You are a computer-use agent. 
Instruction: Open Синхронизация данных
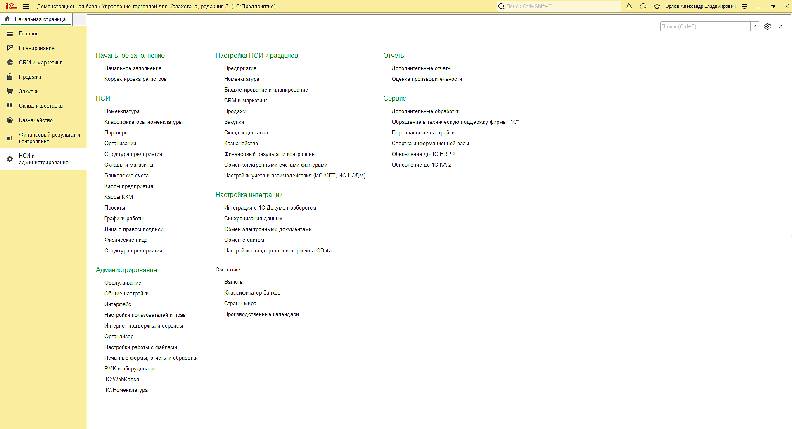(x=254, y=218)
